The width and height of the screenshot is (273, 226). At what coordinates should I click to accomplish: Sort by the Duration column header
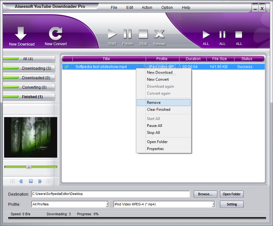[193, 59]
